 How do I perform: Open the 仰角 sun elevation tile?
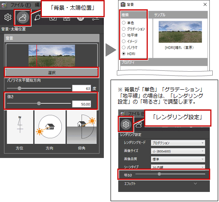click(82, 127)
